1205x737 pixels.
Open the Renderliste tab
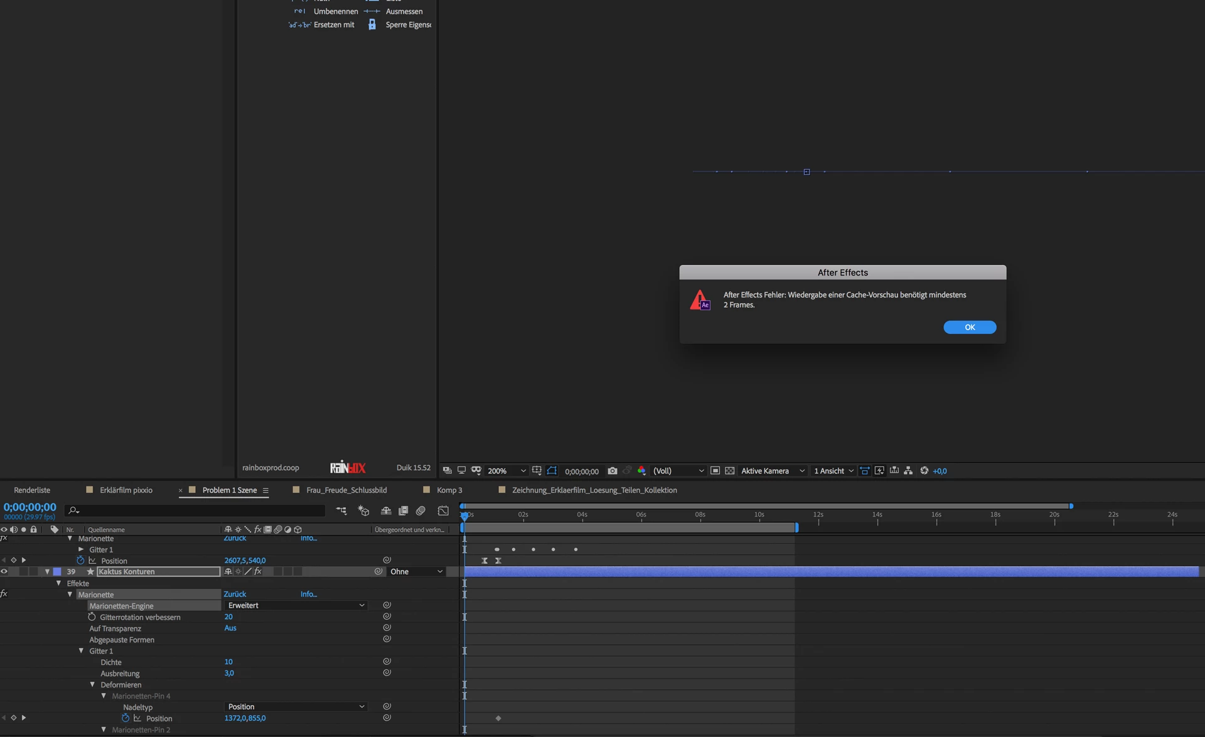point(32,490)
